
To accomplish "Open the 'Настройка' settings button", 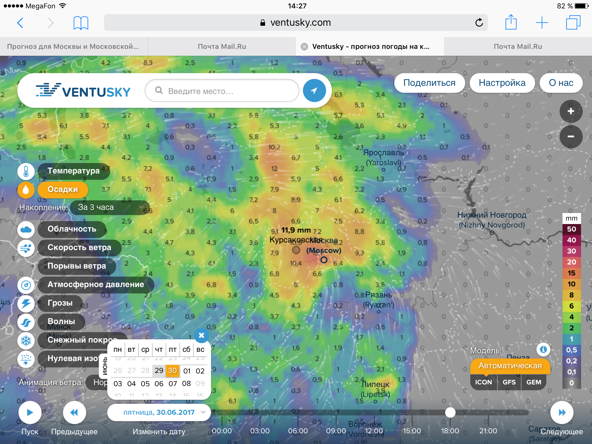I will coord(502,83).
